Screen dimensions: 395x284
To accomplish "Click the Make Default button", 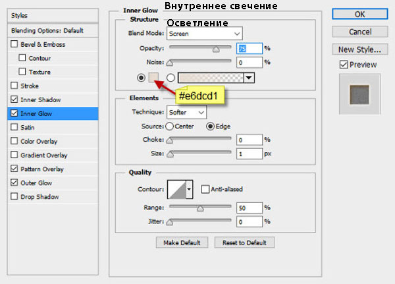I will [x=182, y=242].
